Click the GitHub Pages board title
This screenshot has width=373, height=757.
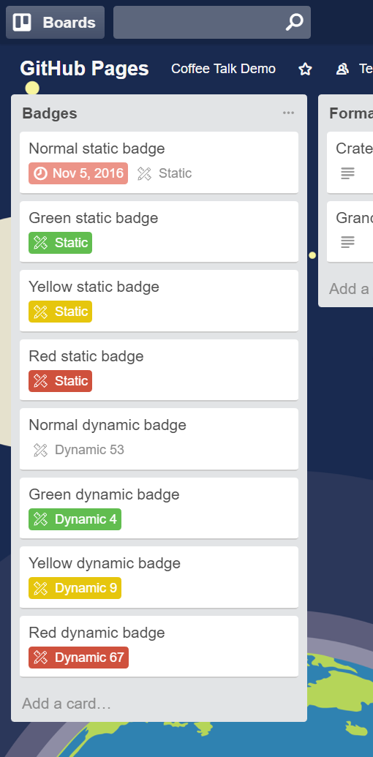[84, 69]
